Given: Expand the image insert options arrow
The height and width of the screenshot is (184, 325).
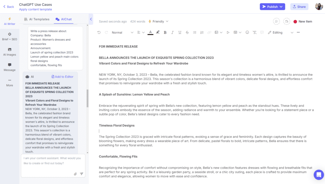Looking at the screenshot, I should pos(221,32).
